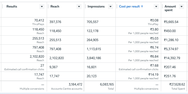Sort by the Impressions column header
The width and height of the screenshot is (188, 94).
pyautogui.click(x=96, y=6)
